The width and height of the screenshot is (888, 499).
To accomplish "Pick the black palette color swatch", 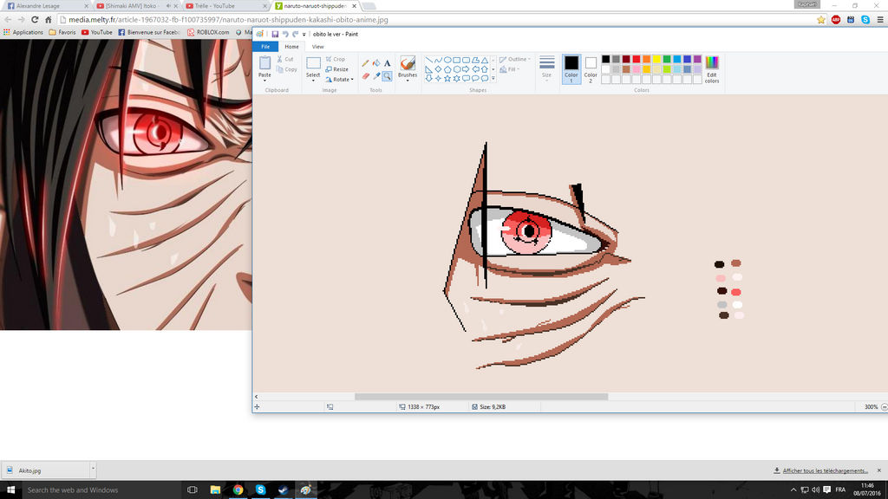I will 605,59.
